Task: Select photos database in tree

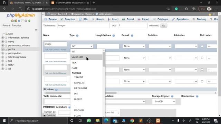Action: (x=11, y=49)
